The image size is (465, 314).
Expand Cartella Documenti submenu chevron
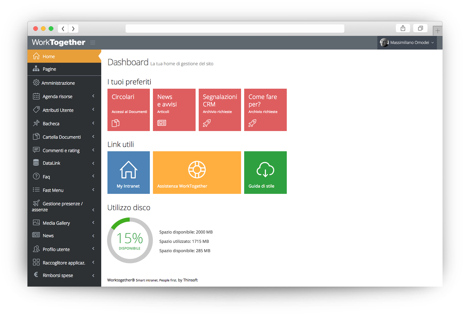click(93, 136)
